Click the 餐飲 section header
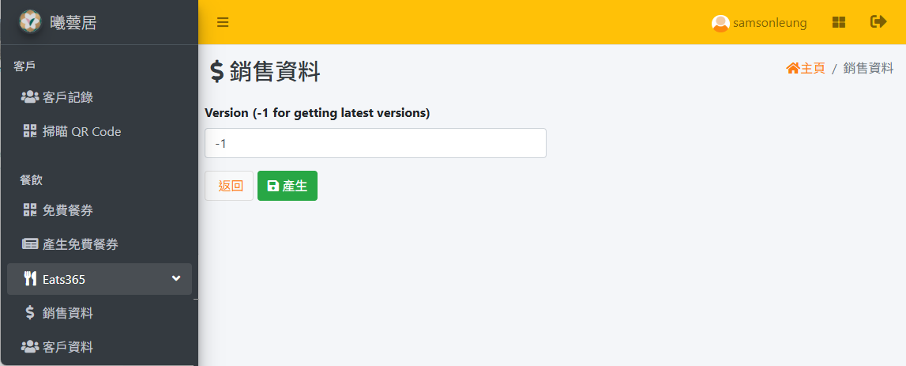 [32, 179]
